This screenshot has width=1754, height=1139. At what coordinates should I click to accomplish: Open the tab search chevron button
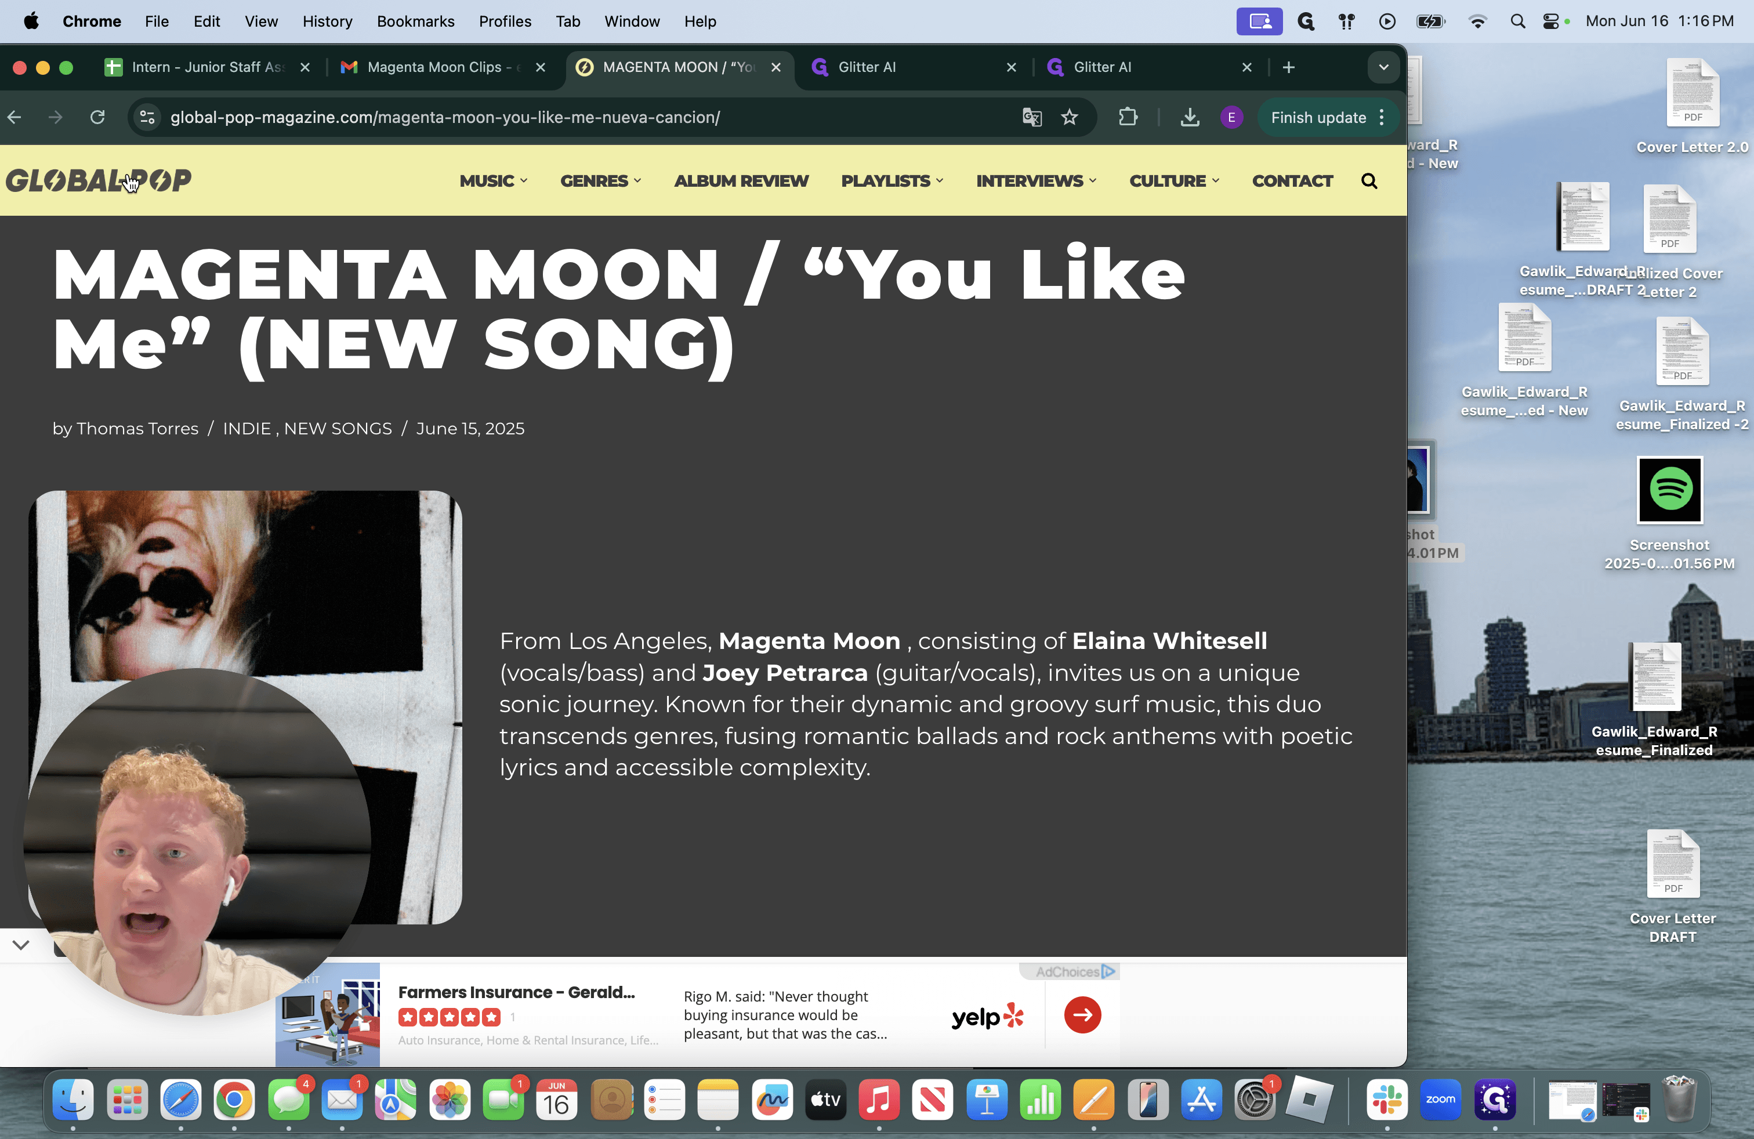1383,67
